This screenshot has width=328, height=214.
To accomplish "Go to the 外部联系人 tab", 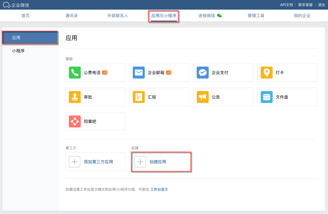I will click(118, 16).
